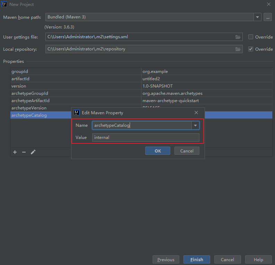Click the add property plus icon
The image size is (275, 265).
click(x=15, y=152)
